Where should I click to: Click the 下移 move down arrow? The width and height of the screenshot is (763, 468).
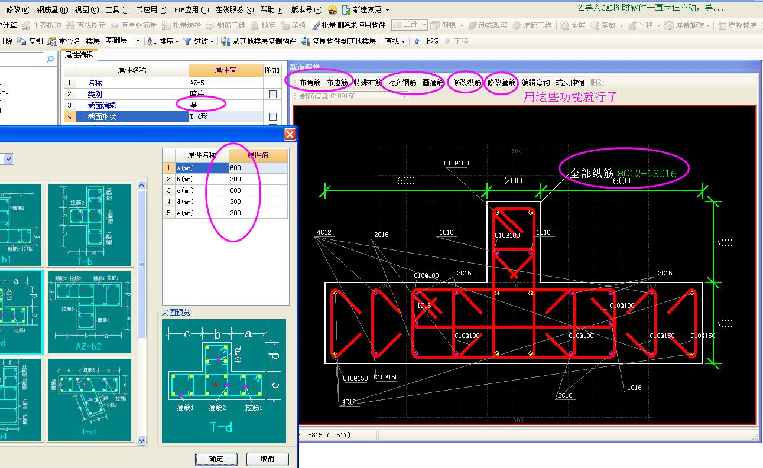447,41
